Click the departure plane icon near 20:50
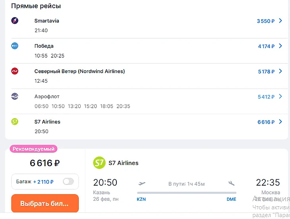 142,183
